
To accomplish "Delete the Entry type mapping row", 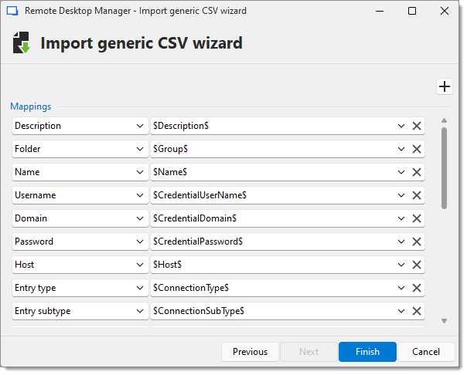I will click(417, 288).
